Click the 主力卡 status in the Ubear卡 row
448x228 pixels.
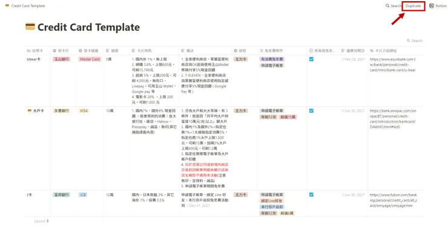[x=241, y=59]
